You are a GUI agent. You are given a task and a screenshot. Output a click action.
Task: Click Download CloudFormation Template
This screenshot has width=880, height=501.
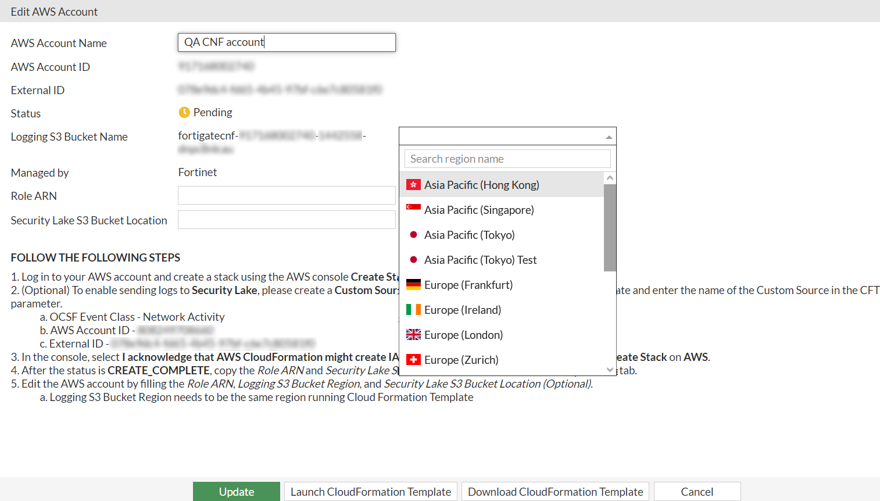pos(555,491)
